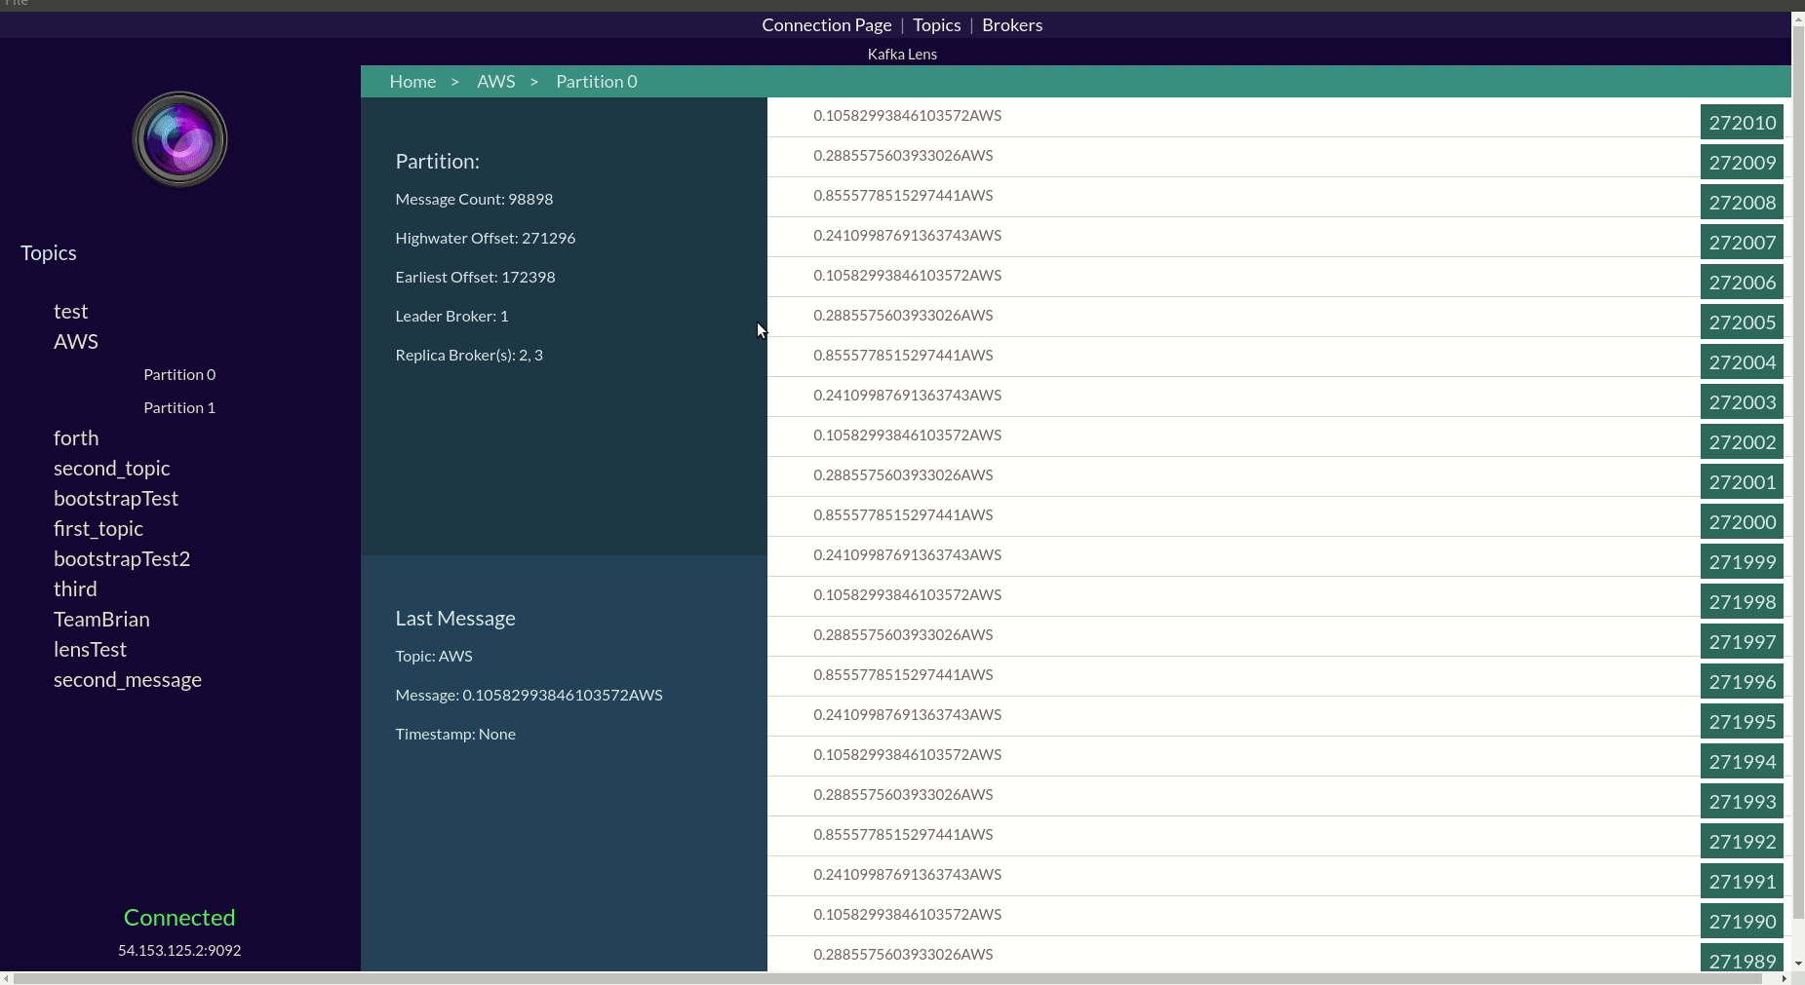Click the Highwater Offset: 271296 text
Screen dimensions: 1805x985
(485, 238)
